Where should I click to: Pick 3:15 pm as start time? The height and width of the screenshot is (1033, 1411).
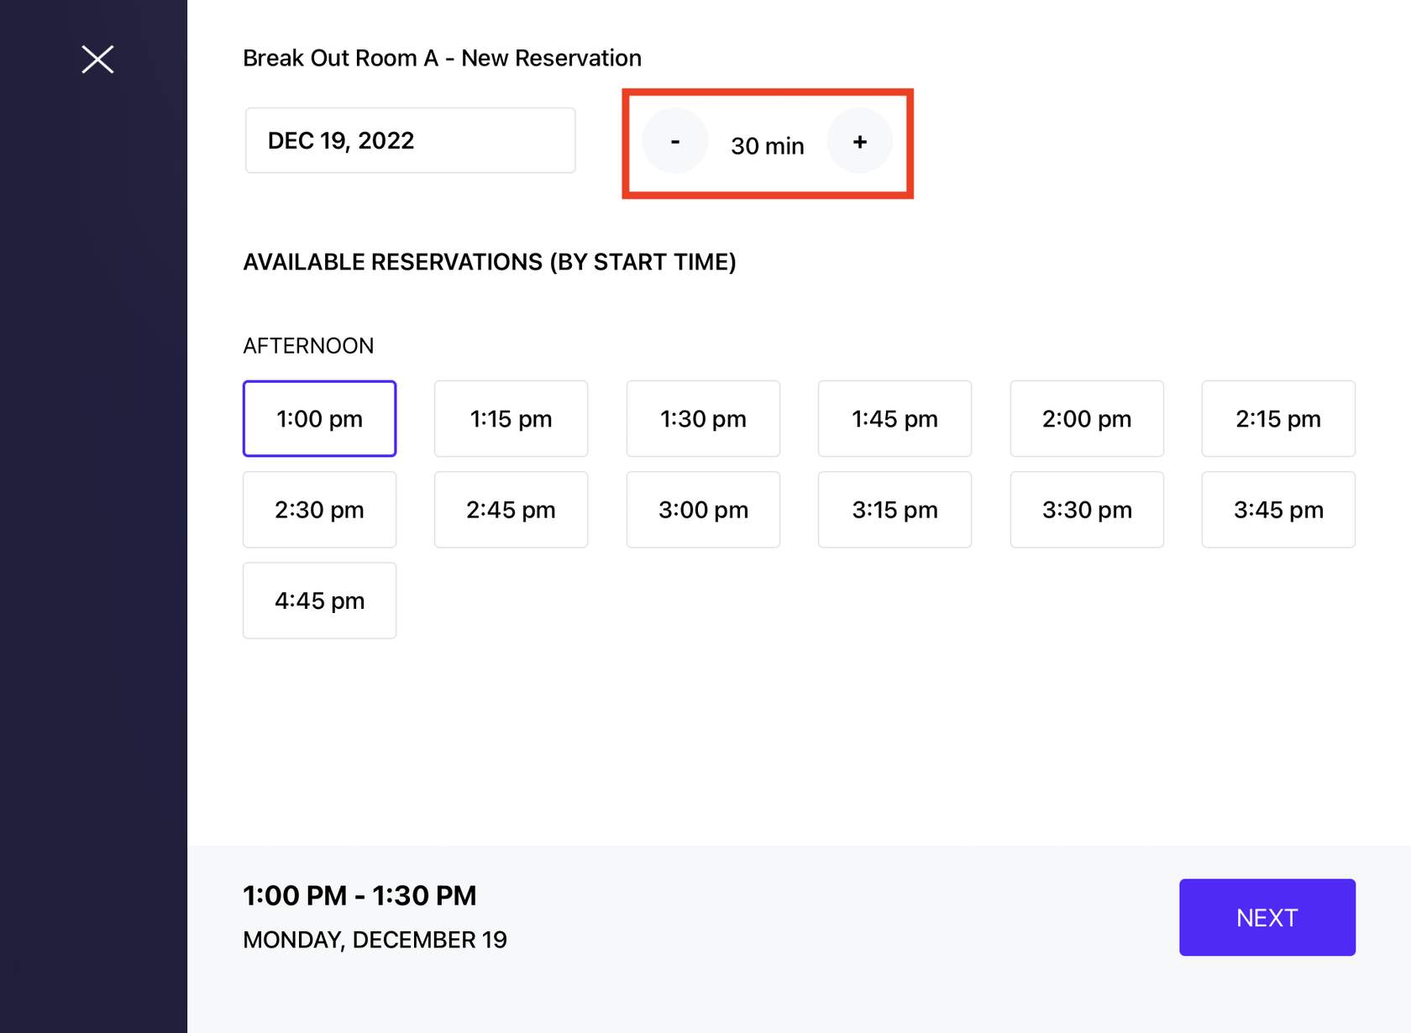(894, 510)
